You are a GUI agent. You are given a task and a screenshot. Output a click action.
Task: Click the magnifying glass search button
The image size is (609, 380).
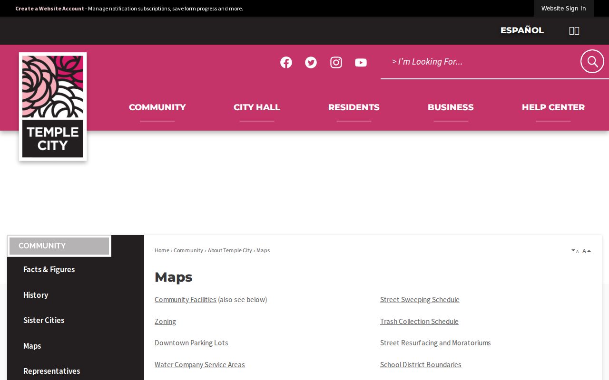pyautogui.click(x=592, y=61)
